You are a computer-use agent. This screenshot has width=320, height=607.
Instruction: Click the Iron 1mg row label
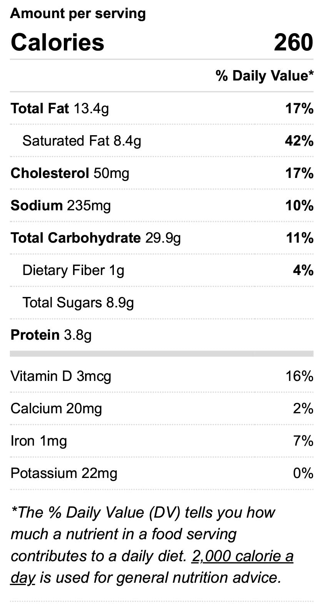pyautogui.click(x=39, y=441)
